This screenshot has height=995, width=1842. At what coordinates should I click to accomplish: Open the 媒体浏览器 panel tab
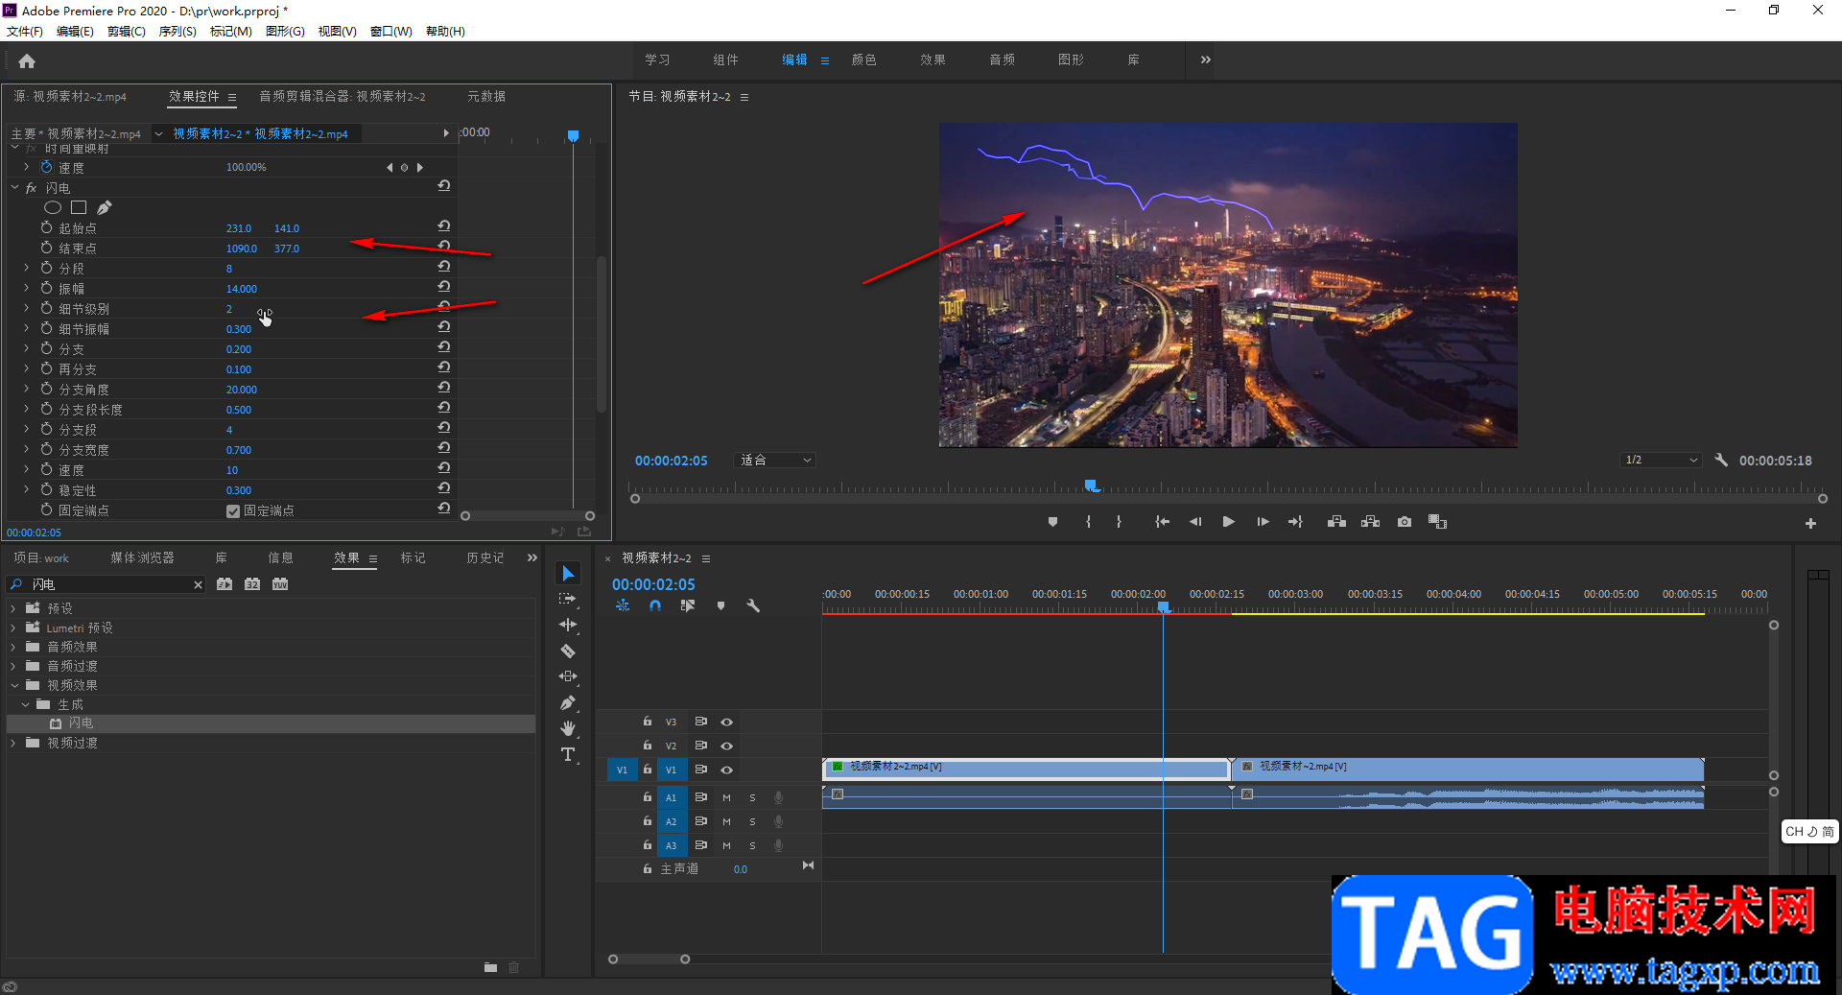pos(142,557)
